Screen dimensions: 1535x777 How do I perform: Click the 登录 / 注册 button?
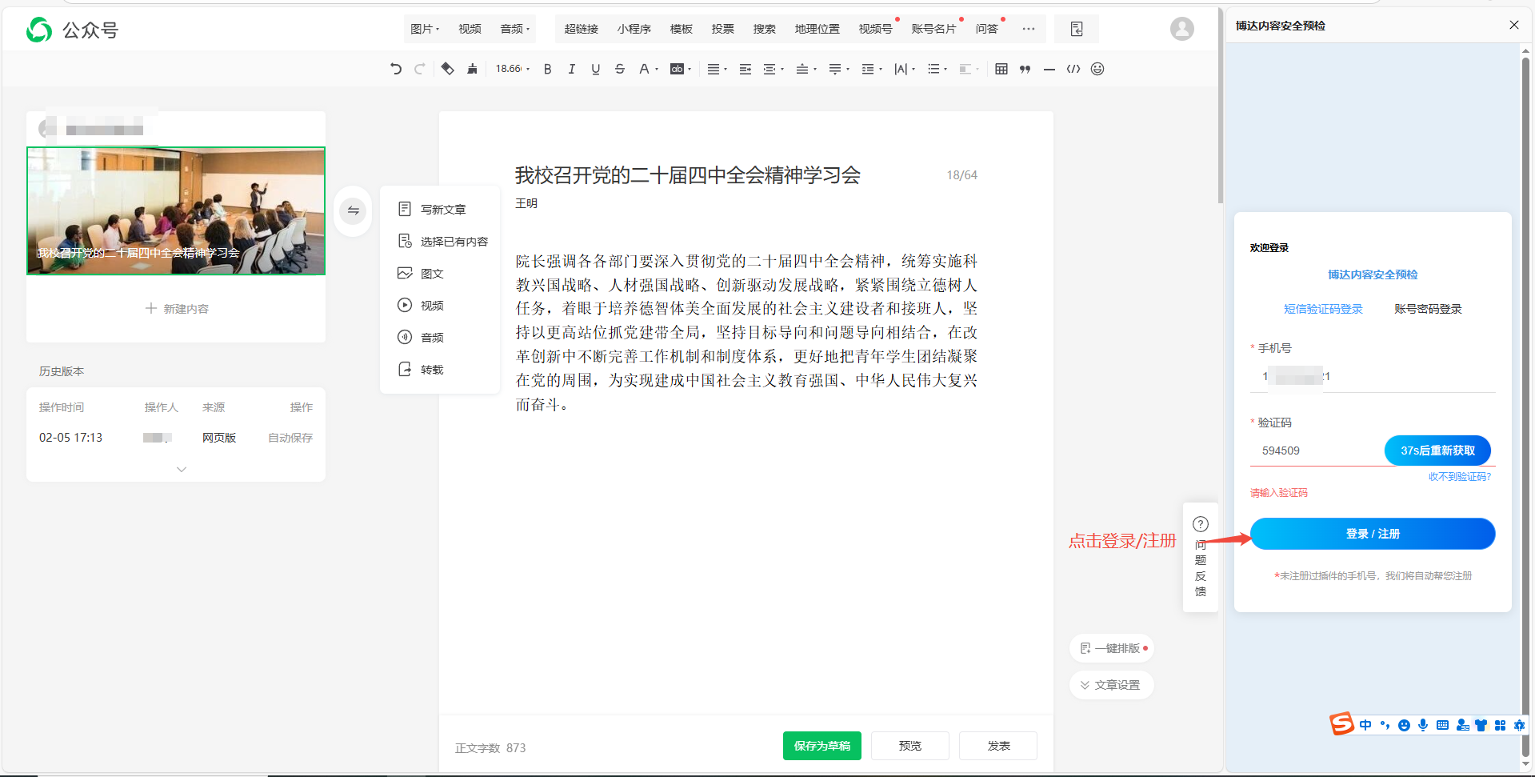click(x=1372, y=534)
